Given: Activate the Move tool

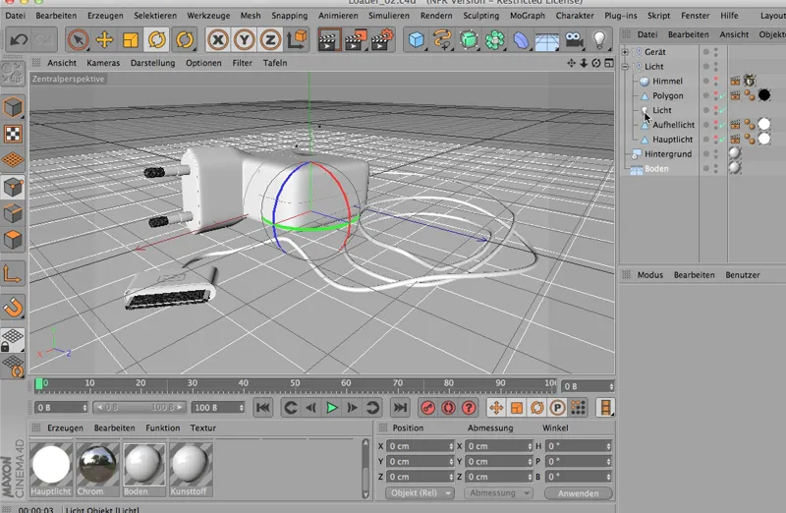Looking at the screenshot, I should [104, 39].
